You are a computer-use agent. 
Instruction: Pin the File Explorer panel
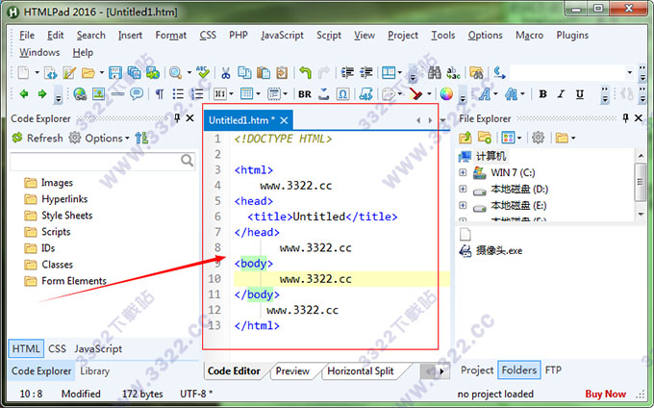[625, 118]
